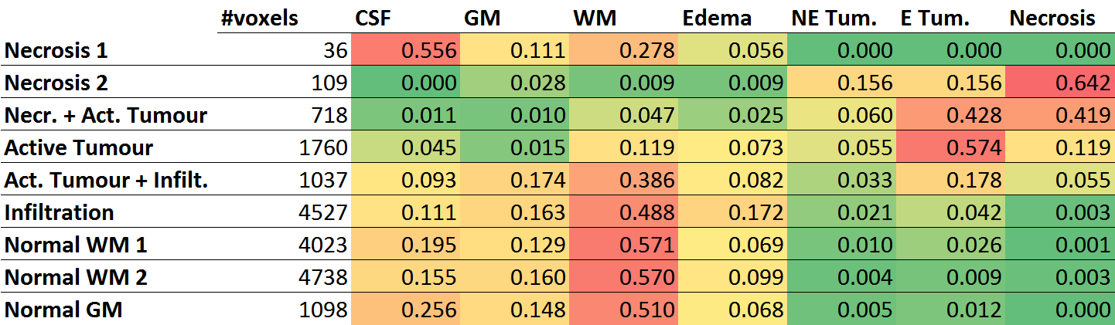Select the Necrosis 2 Necrosis cell 0.642

coord(1060,83)
